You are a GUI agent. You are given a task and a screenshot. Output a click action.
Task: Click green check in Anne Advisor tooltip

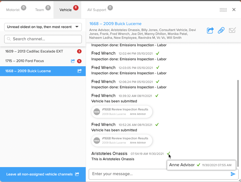coord(198,165)
